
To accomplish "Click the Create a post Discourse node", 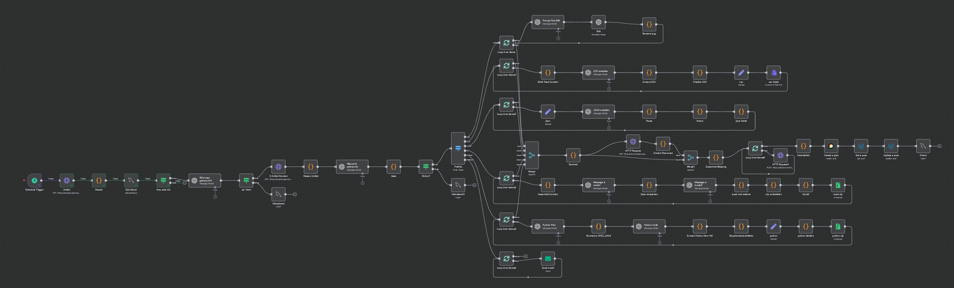I will click(x=831, y=146).
